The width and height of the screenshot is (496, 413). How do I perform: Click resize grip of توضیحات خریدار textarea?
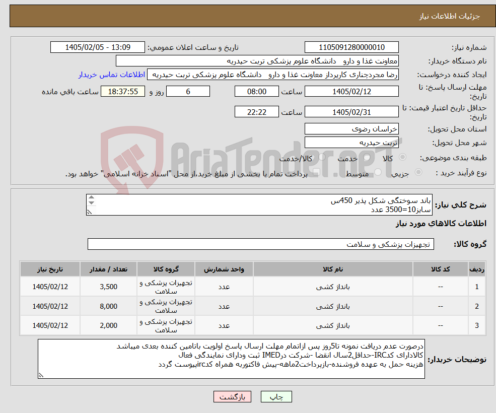point(41,375)
